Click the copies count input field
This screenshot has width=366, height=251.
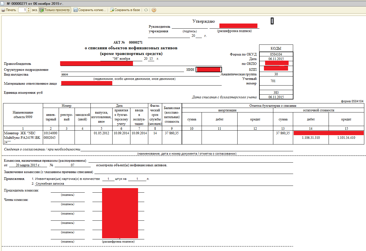tap(22, 10)
